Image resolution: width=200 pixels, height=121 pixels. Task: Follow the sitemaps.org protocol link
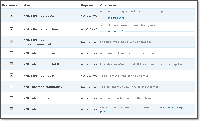click(172, 108)
